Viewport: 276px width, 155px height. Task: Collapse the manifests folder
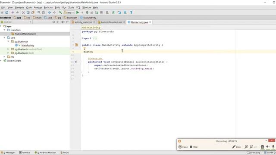[x=4, y=30]
